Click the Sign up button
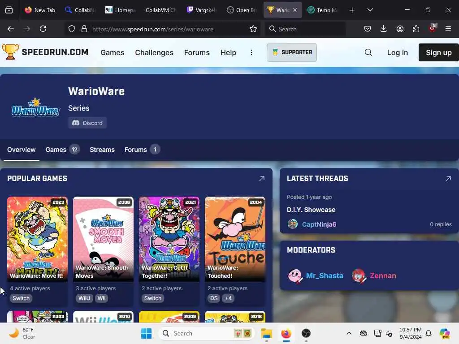Image resolution: width=459 pixels, height=344 pixels. [x=438, y=53]
